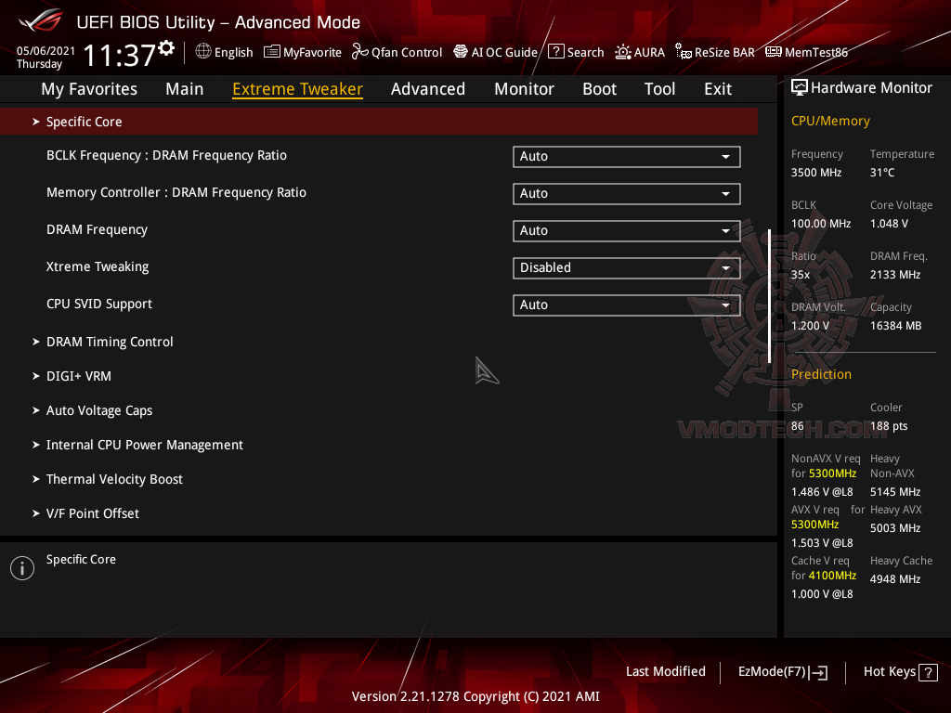Viewport: 951px width, 713px height.
Task: Click the English language globe icon
Action: [x=203, y=52]
